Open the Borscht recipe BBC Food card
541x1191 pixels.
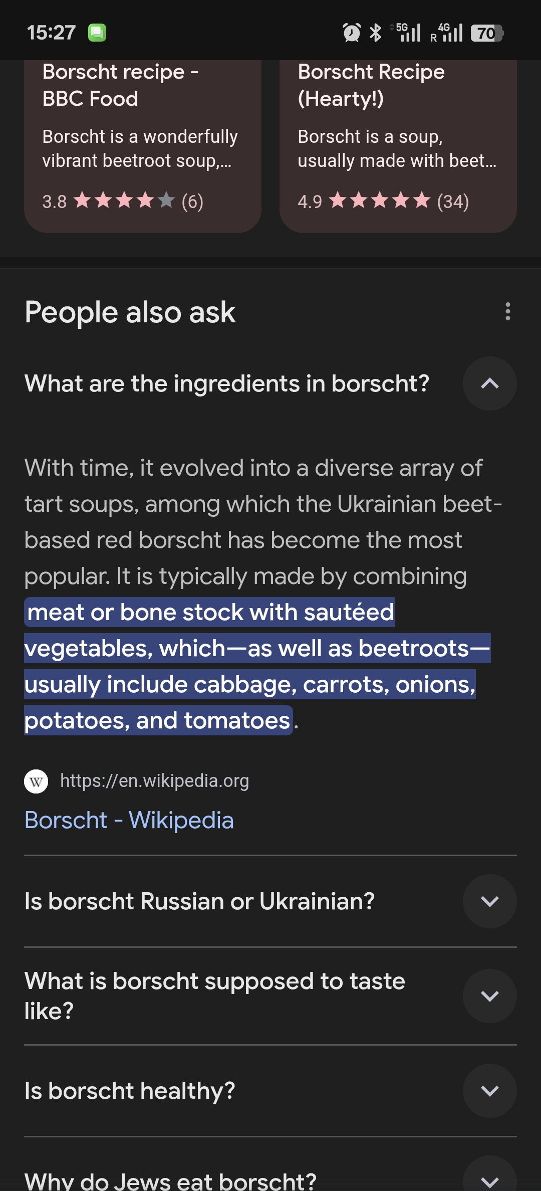tap(143, 146)
